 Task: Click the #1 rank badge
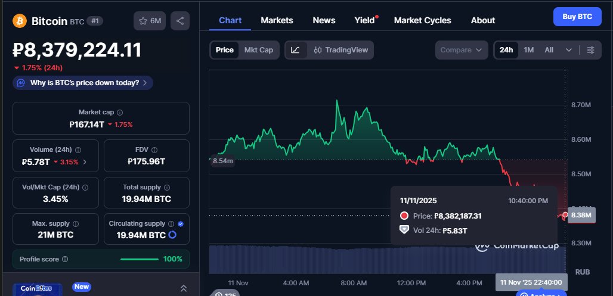(x=95, y=21)
